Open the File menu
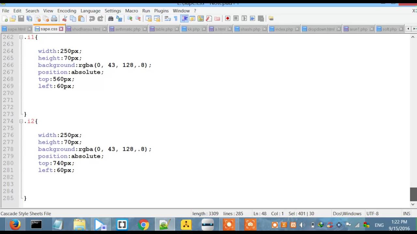 (x=6, y=11)
